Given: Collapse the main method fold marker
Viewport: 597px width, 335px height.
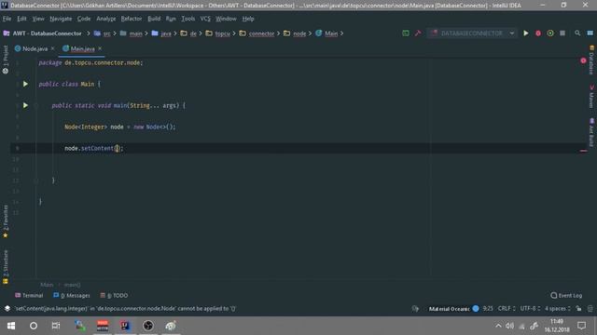Looking at the screenshot, I should 36,105.
